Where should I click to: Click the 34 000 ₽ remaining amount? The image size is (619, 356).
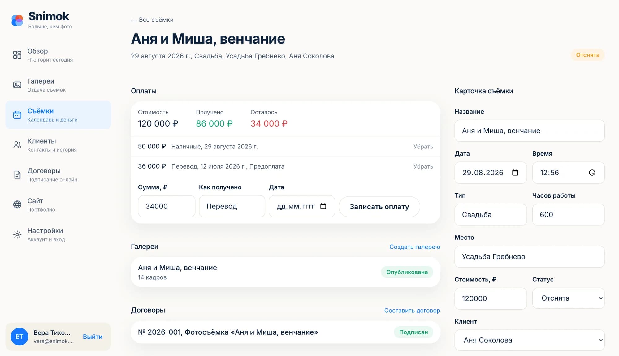pos(269,124)
